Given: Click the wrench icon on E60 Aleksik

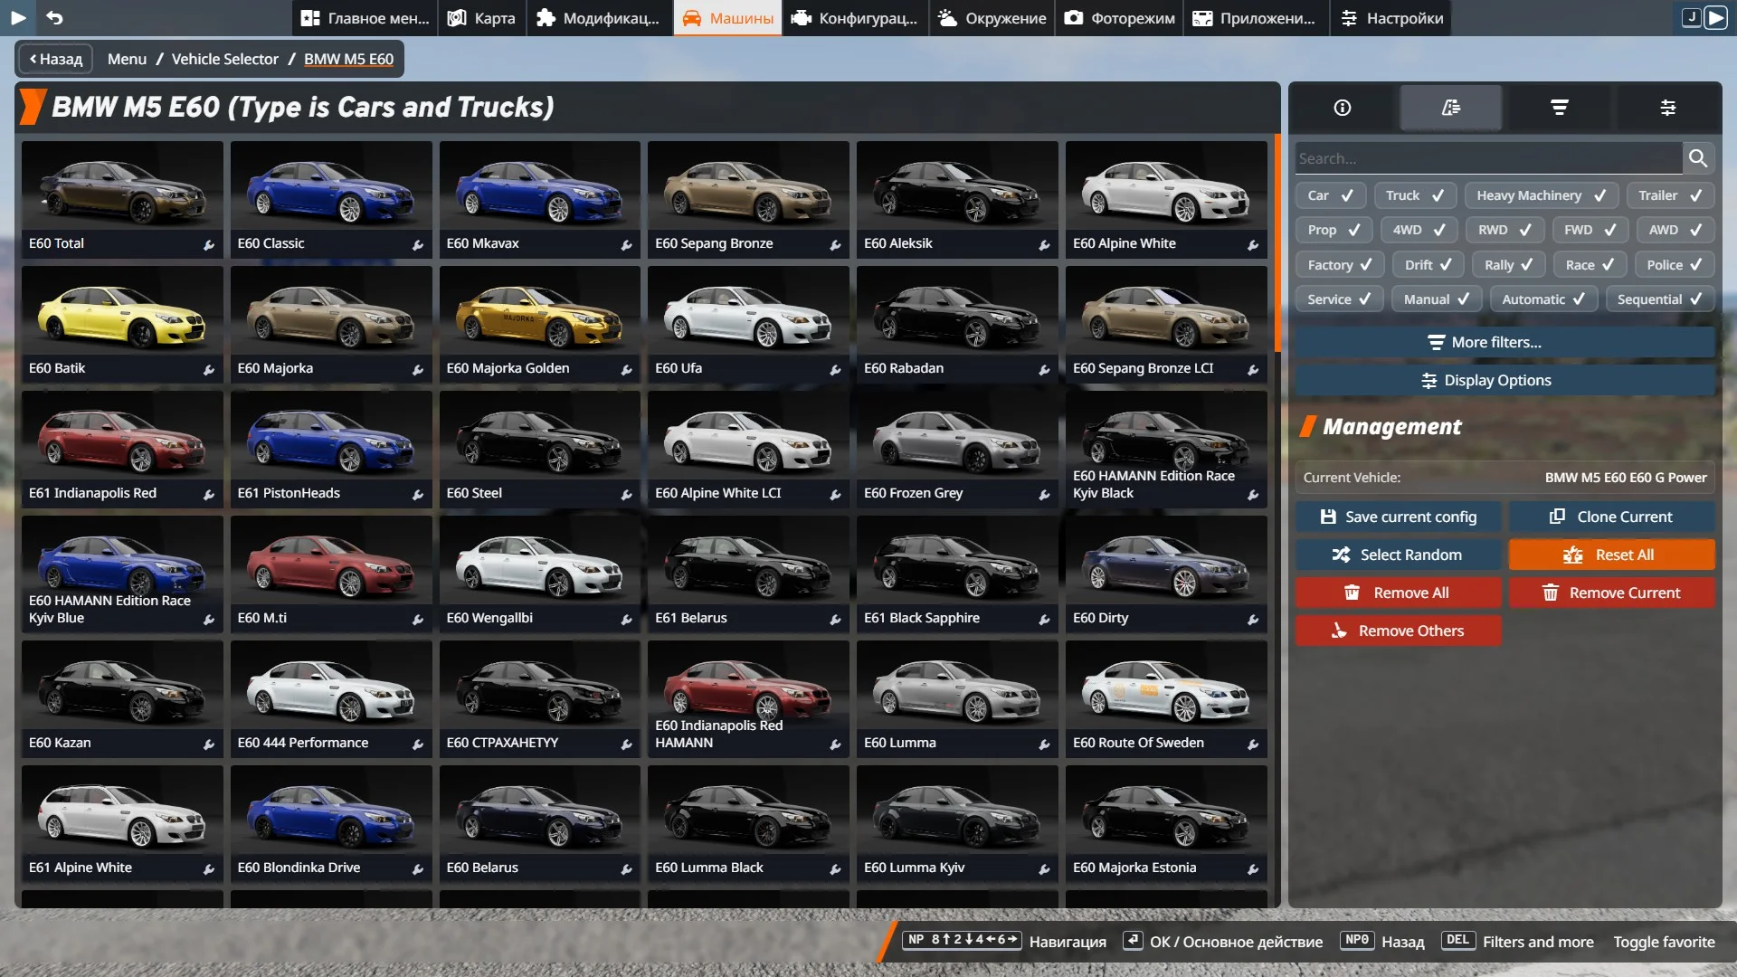Looking at the screenshot, I should (1044, 244).
